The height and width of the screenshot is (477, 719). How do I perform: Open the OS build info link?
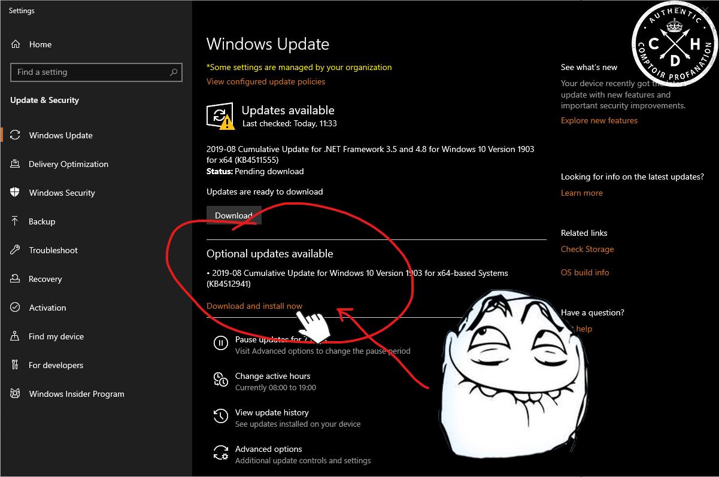coord(585,272)
